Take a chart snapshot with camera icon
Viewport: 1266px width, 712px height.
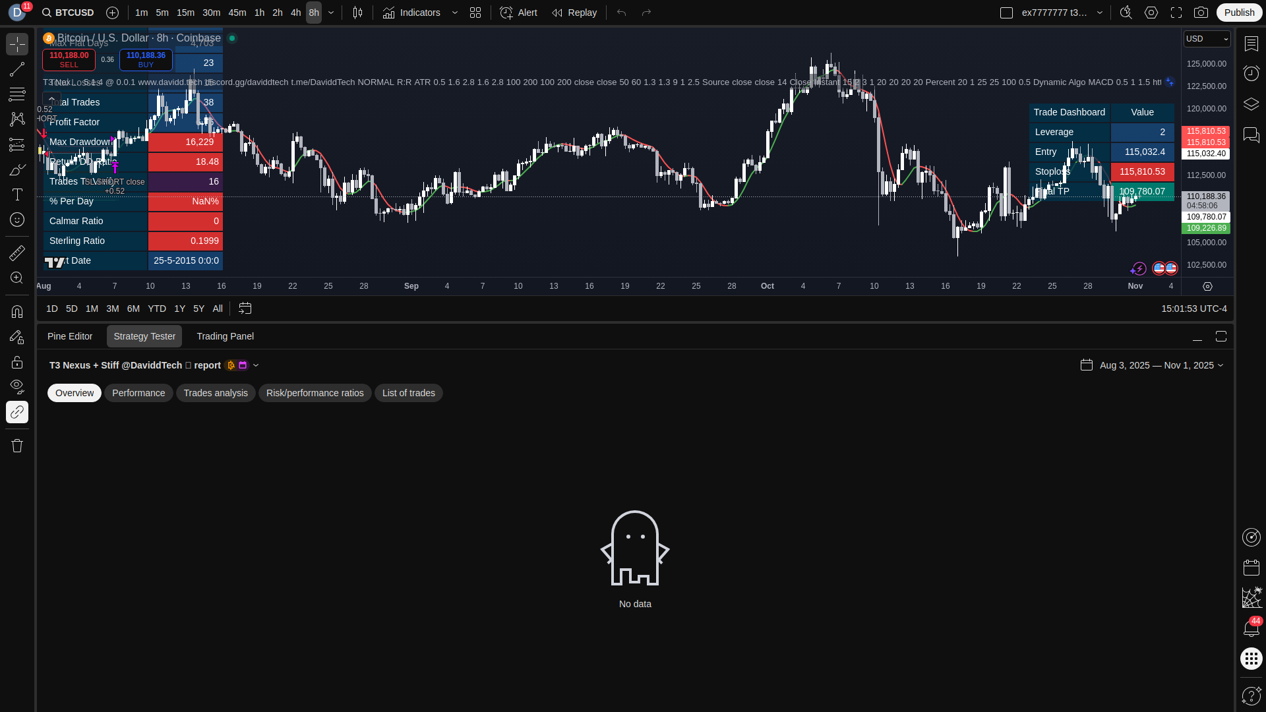click(x=1201, y=13)
